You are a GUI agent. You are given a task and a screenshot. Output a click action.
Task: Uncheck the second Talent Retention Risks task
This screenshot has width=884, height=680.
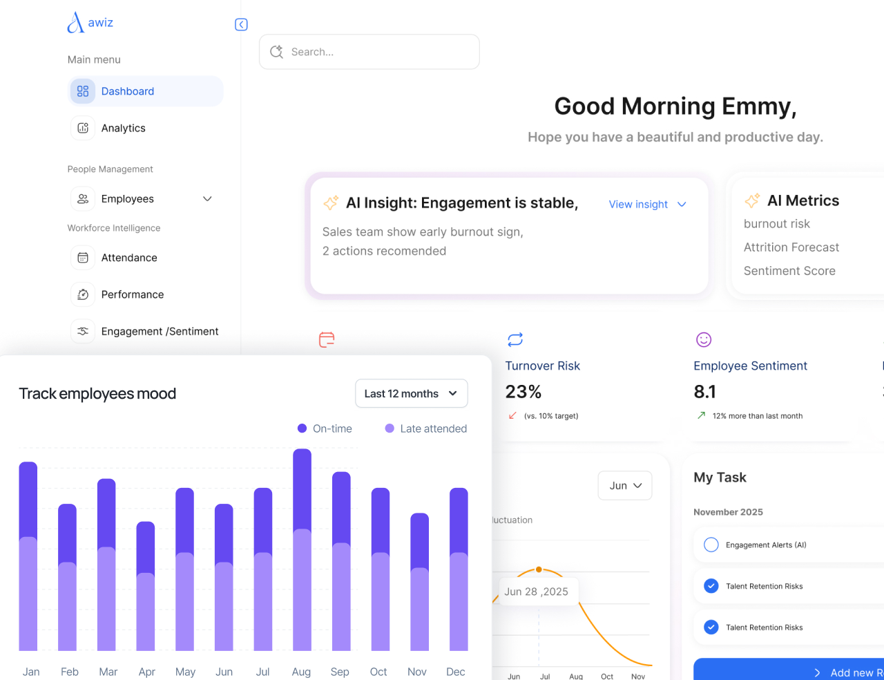(711, 627)
